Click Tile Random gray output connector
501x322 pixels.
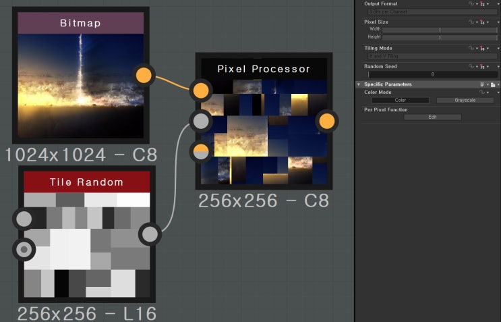150,234
